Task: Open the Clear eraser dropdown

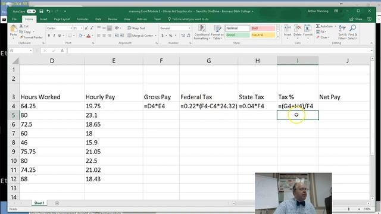Action: (x=323, y=37)
